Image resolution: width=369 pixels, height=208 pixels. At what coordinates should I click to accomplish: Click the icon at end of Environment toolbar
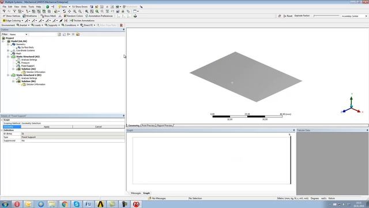point(122,25)
